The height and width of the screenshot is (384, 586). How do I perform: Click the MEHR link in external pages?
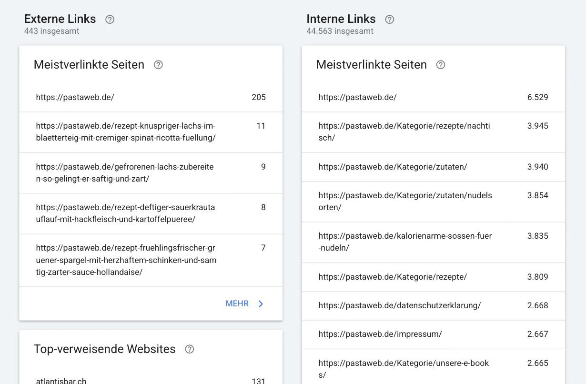237,304
